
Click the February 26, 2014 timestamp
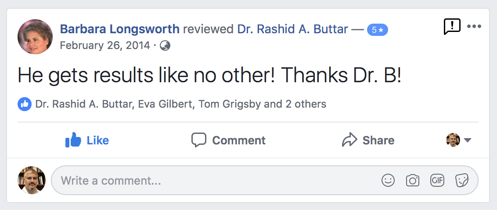pos(105,46)
